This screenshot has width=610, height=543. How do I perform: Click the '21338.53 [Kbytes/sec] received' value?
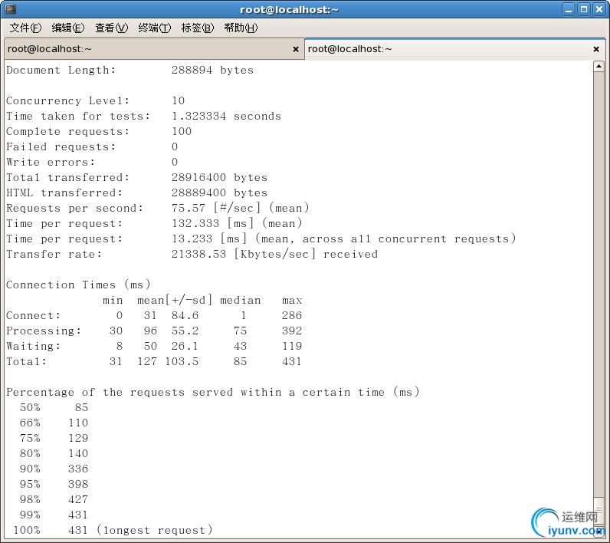pyautogui.click(x=274, y=254)
